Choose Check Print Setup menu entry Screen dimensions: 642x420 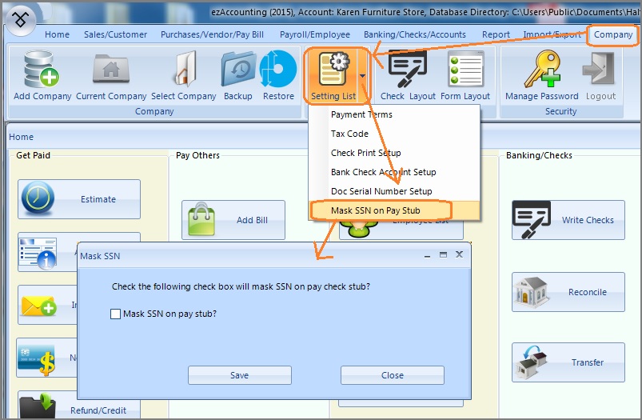365,153
